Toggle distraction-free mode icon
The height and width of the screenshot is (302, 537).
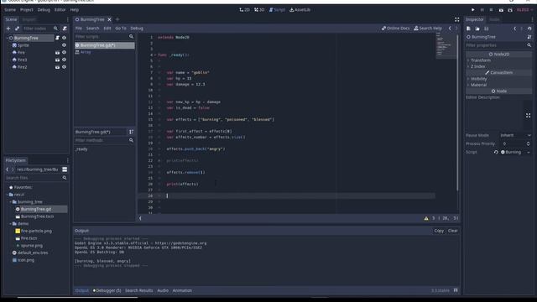tap(456, 19)
